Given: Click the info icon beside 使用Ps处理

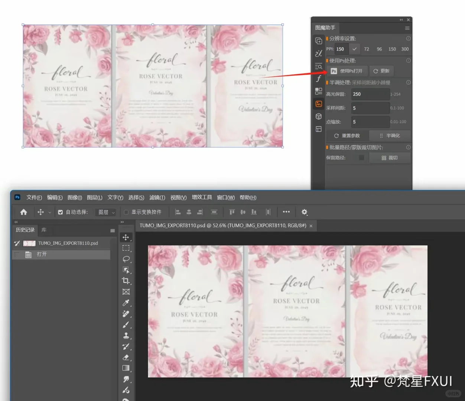Looking at the screenshot, I should click(408, 61).
